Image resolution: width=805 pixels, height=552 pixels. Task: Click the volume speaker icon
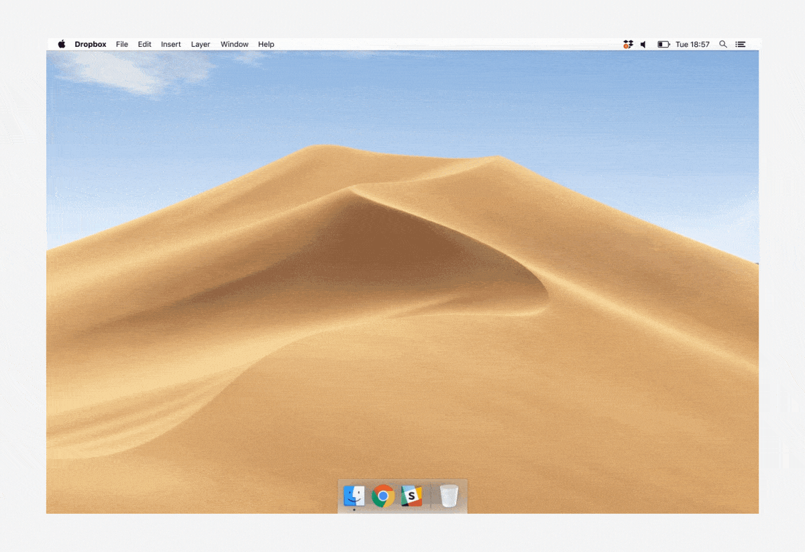tap(643, 44)
